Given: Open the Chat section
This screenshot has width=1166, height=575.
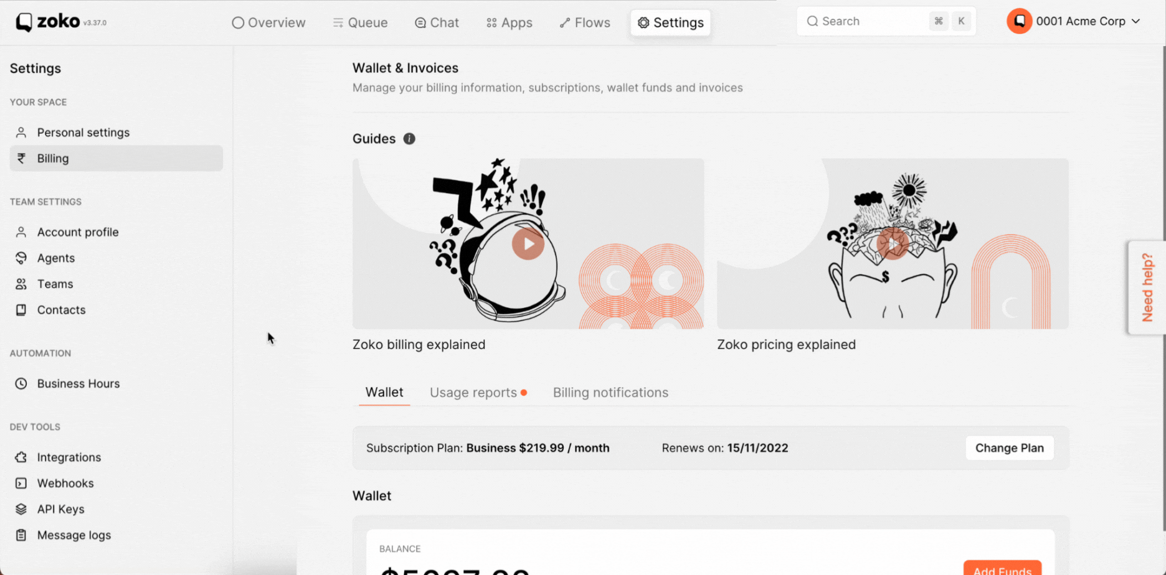Looking at the screenshot, I should pos(437,23).
